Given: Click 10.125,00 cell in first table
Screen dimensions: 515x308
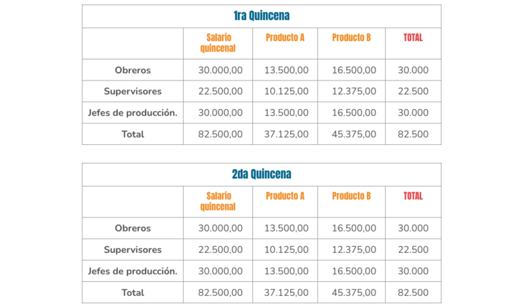Looking at the screenshot, I should click(286, 91).
